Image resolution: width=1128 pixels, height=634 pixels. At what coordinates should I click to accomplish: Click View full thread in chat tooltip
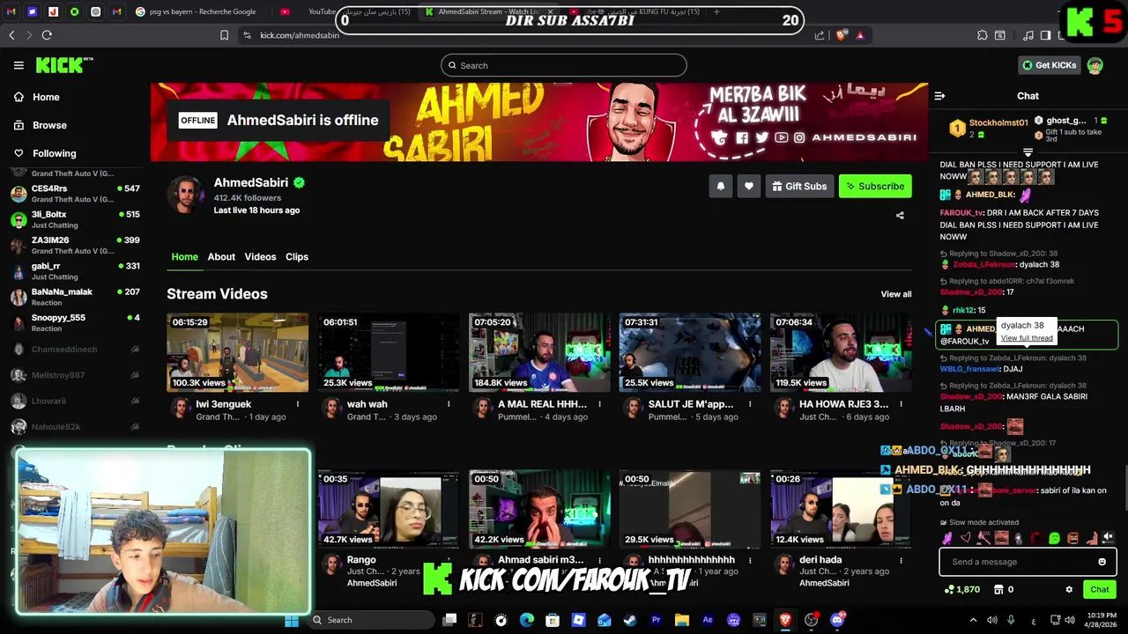tap(1027, 338)
